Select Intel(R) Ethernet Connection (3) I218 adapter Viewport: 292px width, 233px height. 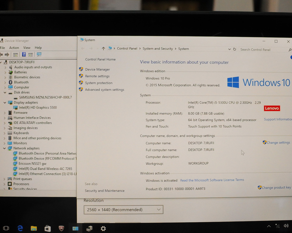pos(47,174)
